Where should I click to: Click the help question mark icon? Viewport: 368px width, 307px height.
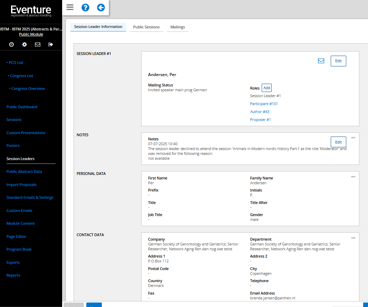[85, 7]
